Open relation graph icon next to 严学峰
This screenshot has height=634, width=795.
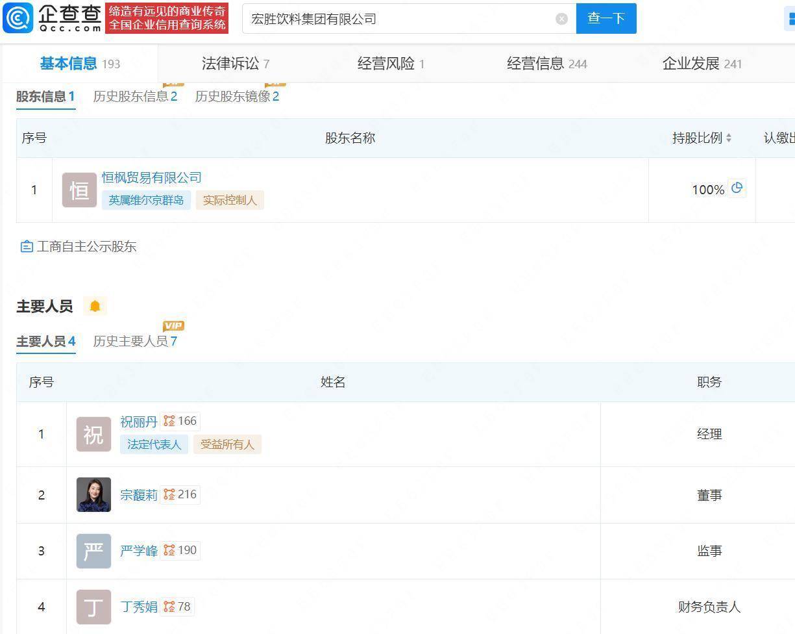point(169,550)
